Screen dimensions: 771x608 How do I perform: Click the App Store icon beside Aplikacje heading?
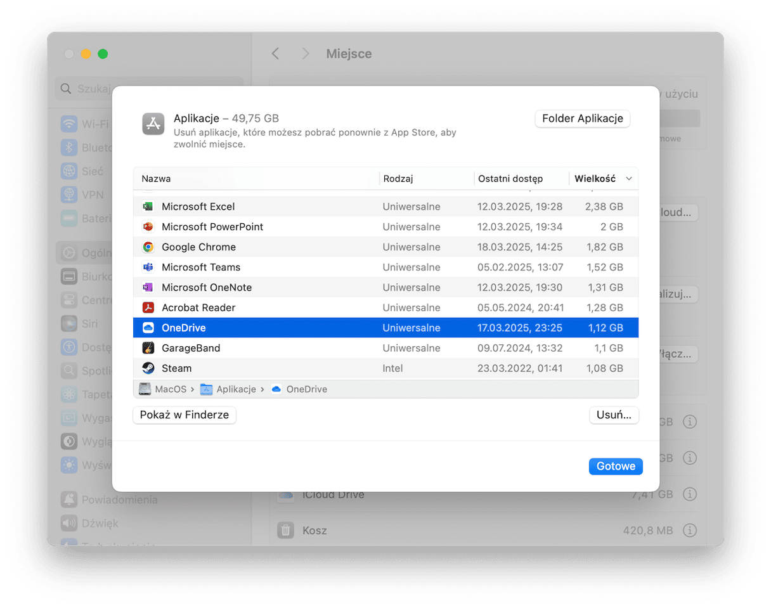(x=154, y=124)
